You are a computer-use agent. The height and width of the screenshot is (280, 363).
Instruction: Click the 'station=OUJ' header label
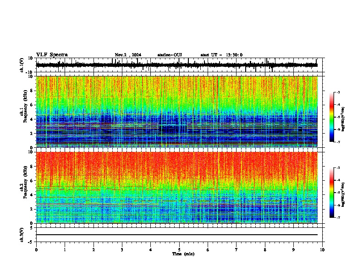tap(170, 55)
